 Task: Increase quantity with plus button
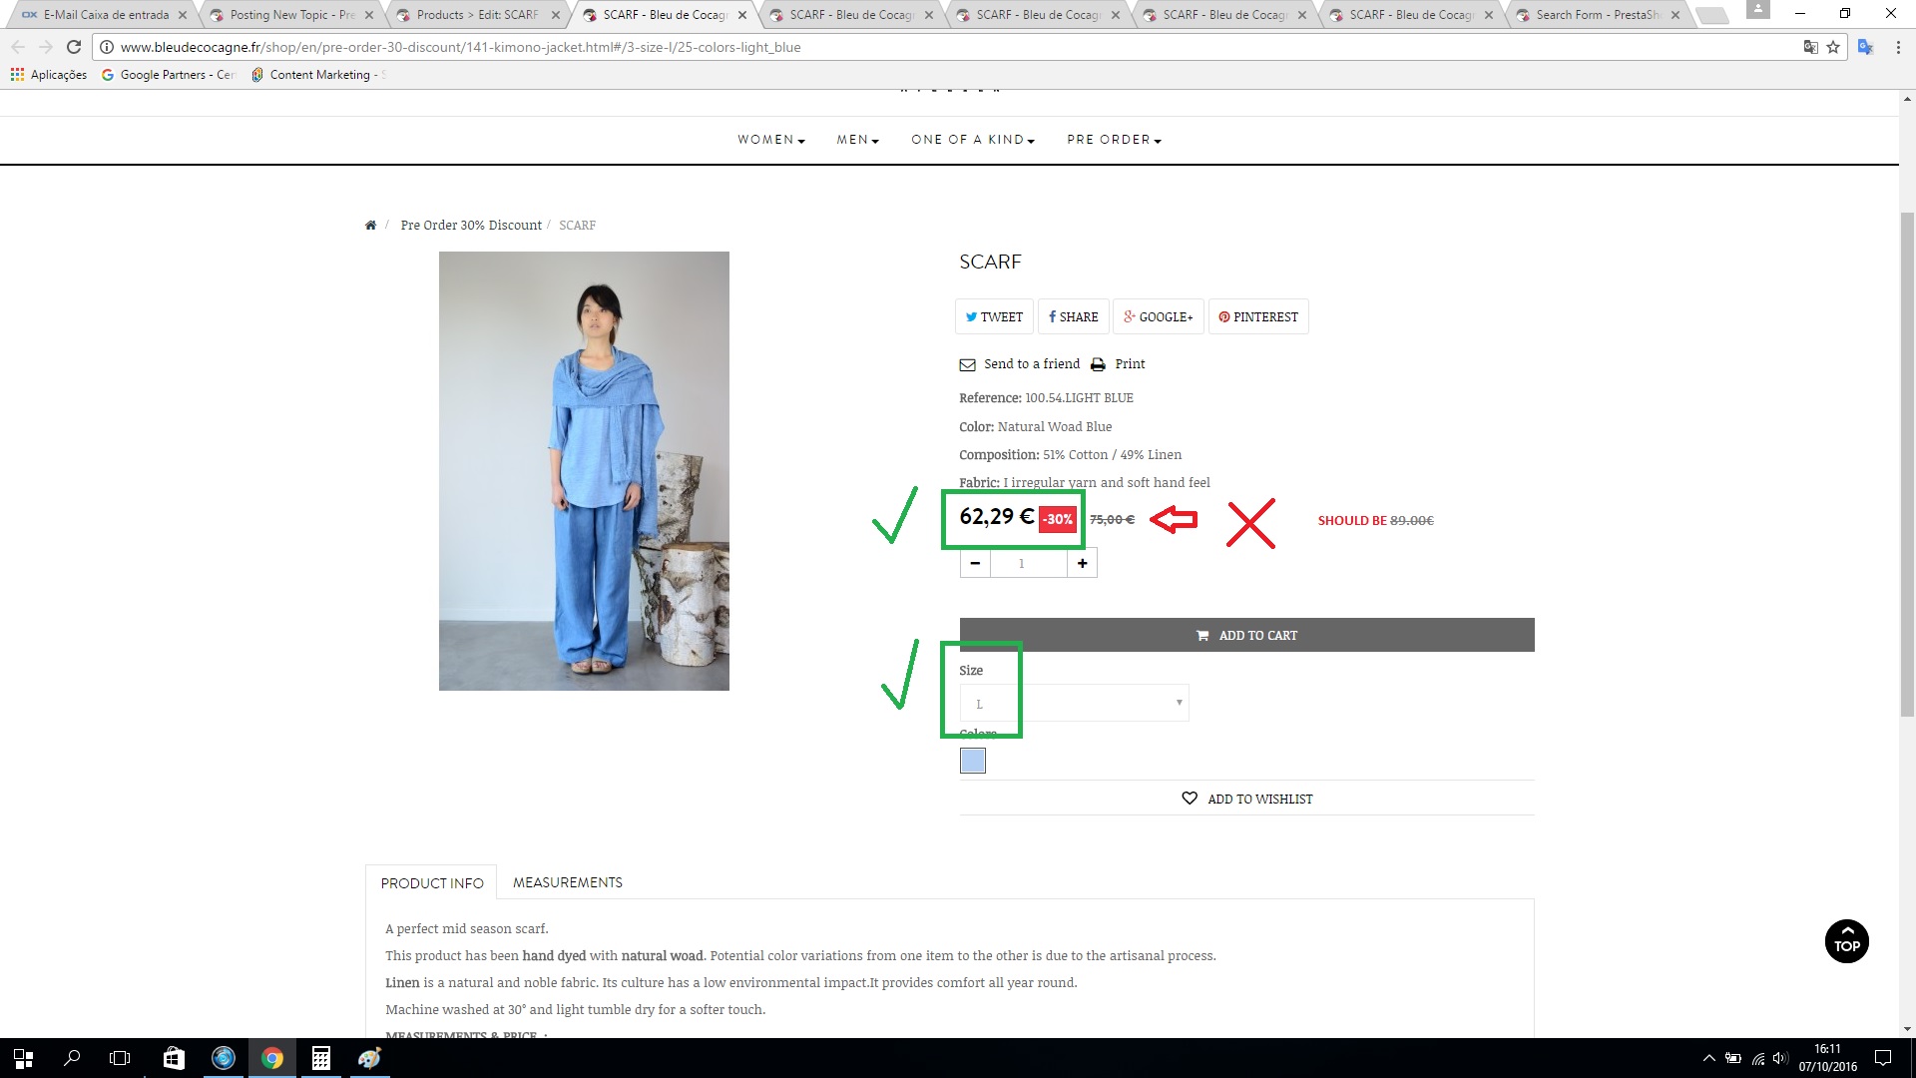pos(1082,563)
